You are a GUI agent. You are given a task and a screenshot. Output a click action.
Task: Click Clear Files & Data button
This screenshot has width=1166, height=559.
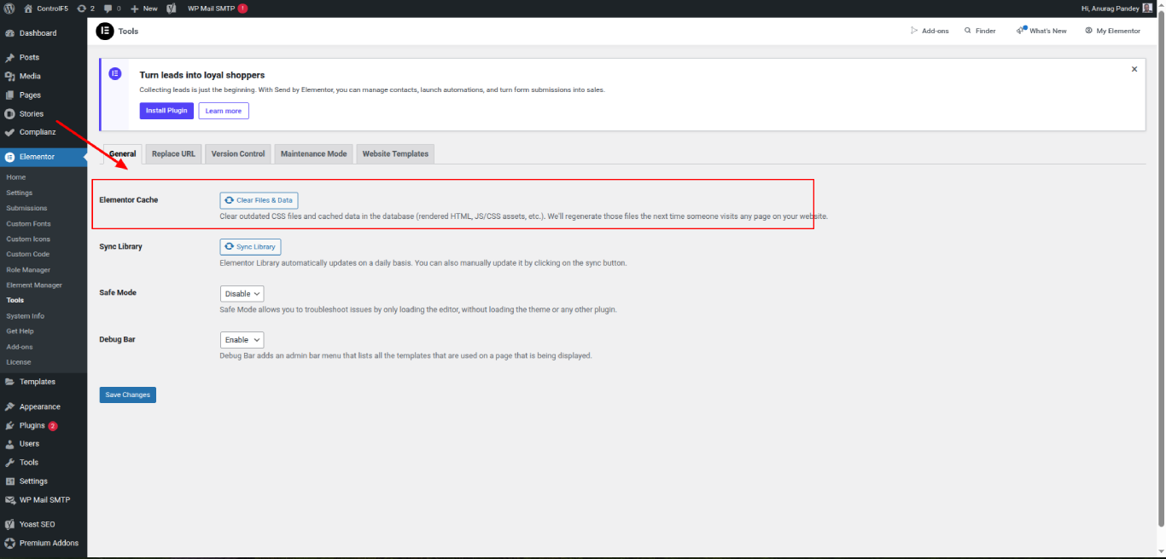[259, 200]
